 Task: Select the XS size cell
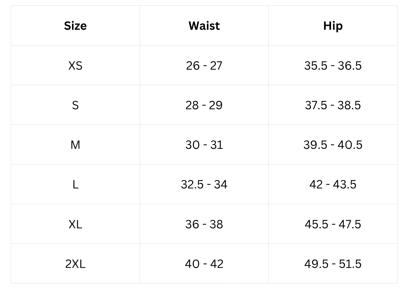coord(75,66)
